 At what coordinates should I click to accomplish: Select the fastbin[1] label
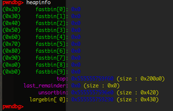pos(50,16)
